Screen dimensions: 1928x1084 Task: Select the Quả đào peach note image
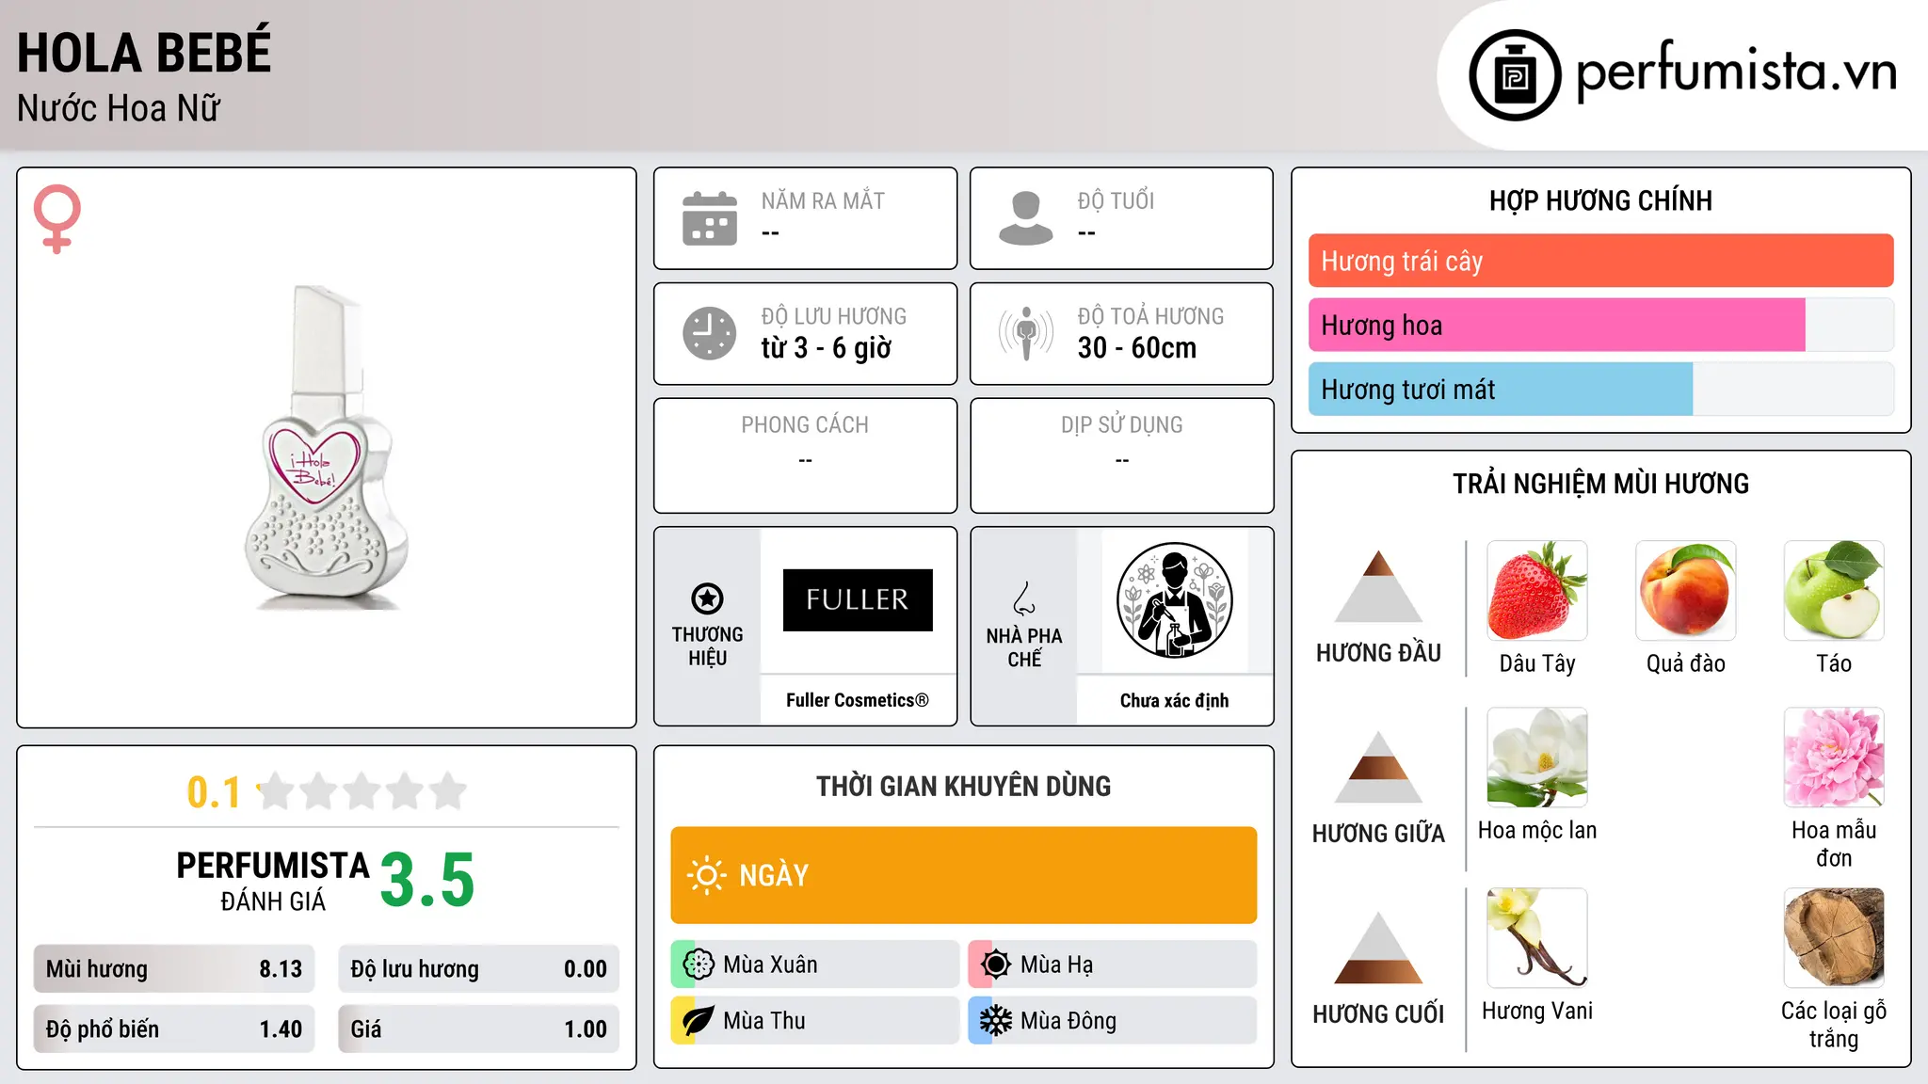click(1686, 591)
